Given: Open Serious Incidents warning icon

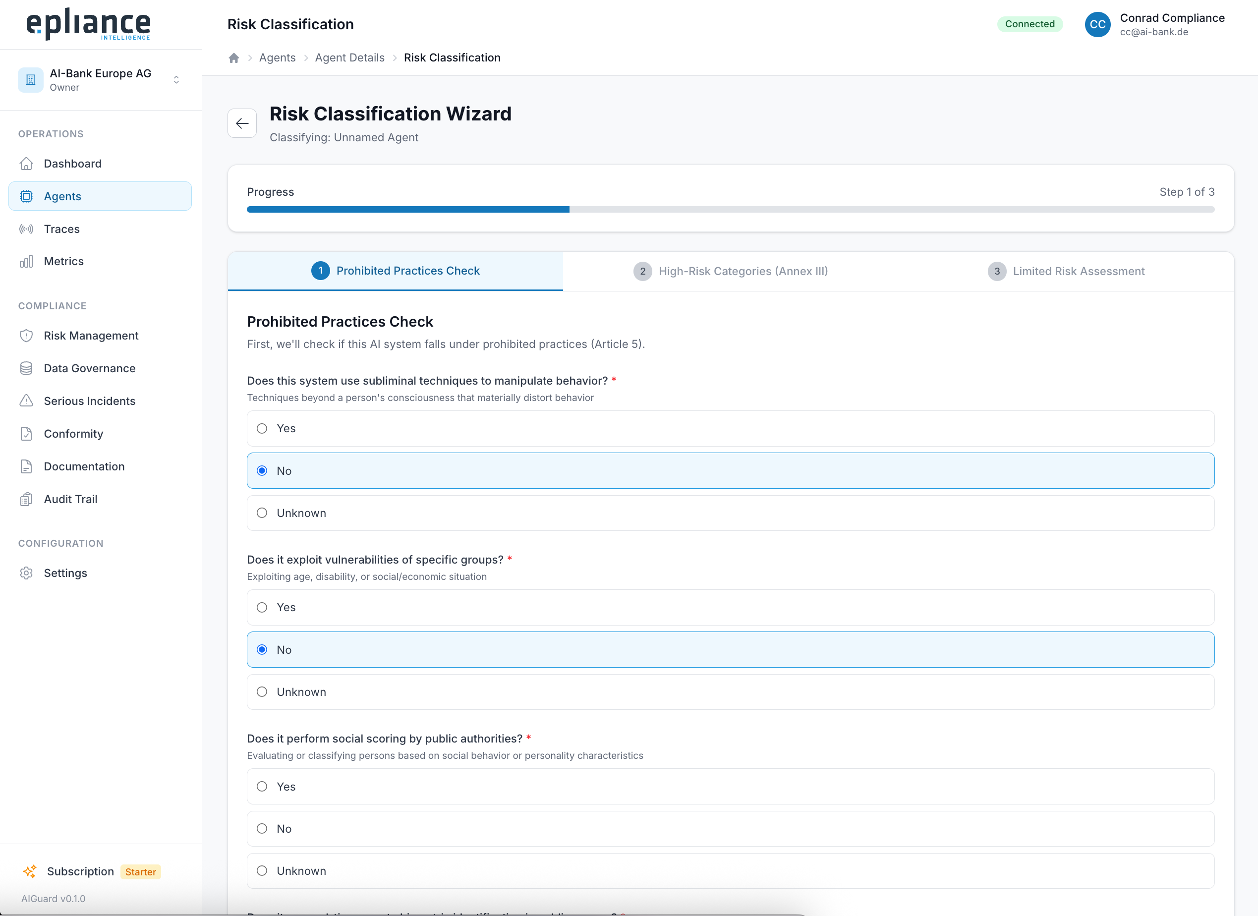Looking at the screenshot, I should click(x=26, y=401).
